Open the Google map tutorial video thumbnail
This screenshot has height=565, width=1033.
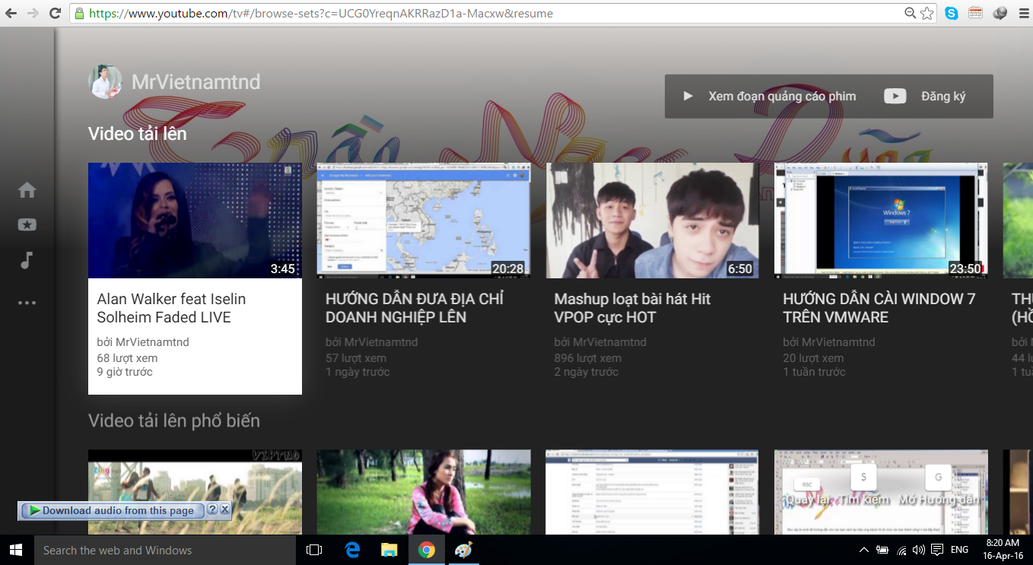pyautogui.click(x=424, y=221)
